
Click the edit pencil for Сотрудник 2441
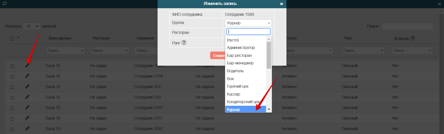27,107
